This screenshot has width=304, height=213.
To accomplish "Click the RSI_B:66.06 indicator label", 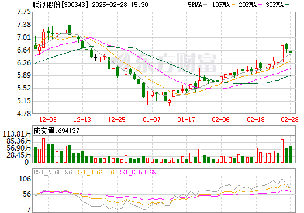I will tap(95, 172).
